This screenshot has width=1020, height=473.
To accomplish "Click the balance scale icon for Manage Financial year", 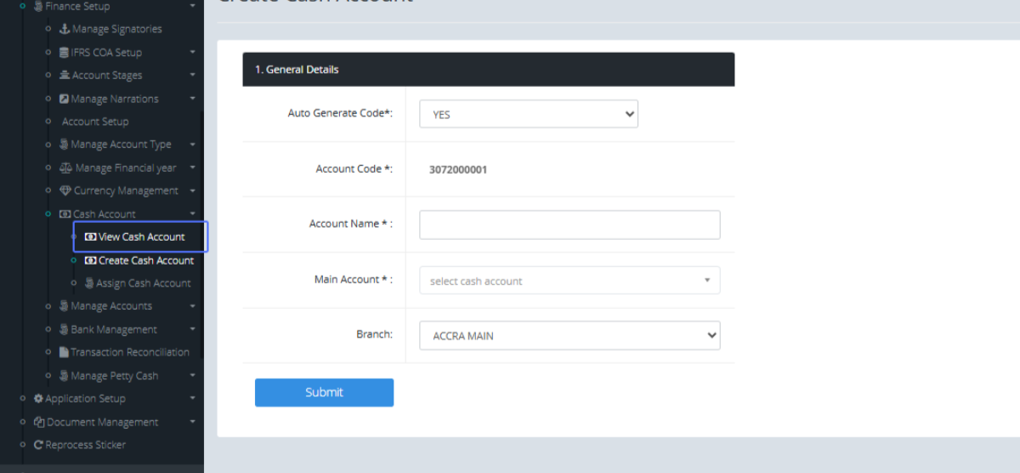I will click(x=65, y=168).
